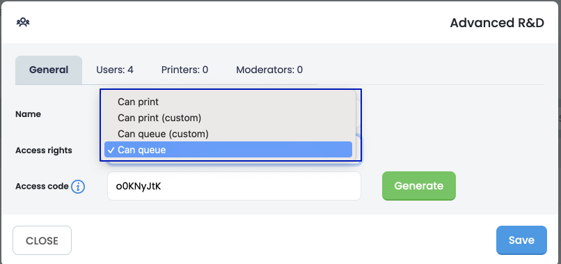Click the checkmark next to Can queue
561x264 pixels.
click(111, 150)
